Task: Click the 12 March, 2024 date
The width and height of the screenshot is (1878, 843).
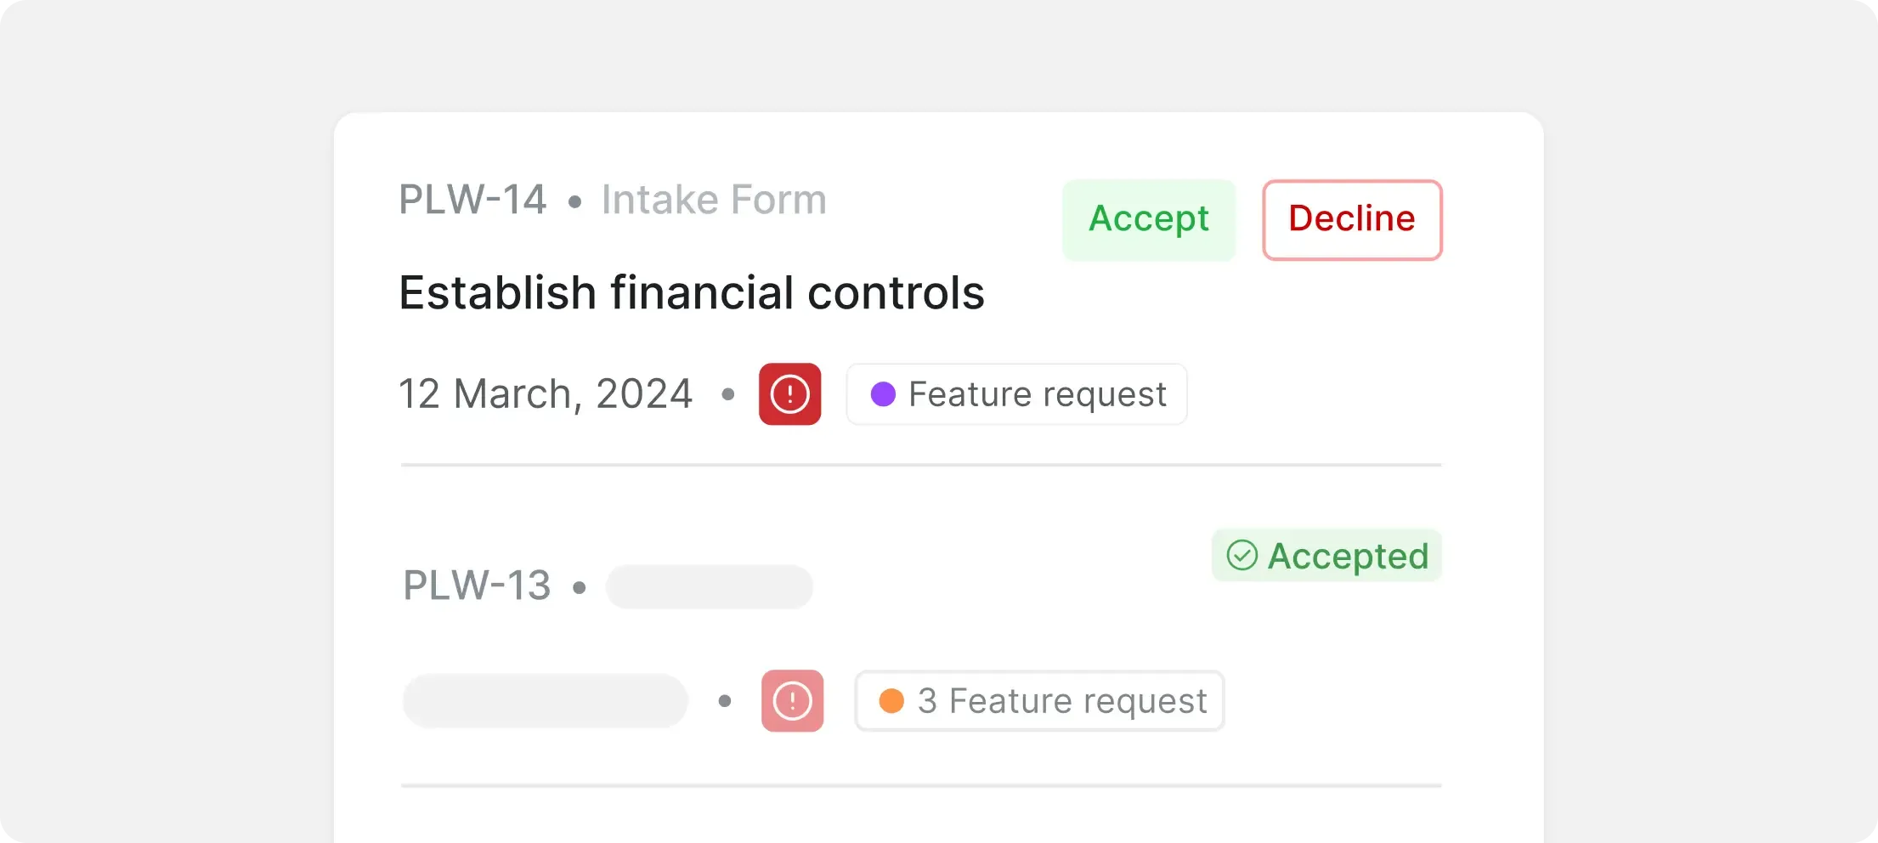Action: point(546,394)
